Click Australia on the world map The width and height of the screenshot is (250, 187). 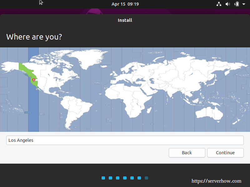click(x=209, y=113)
